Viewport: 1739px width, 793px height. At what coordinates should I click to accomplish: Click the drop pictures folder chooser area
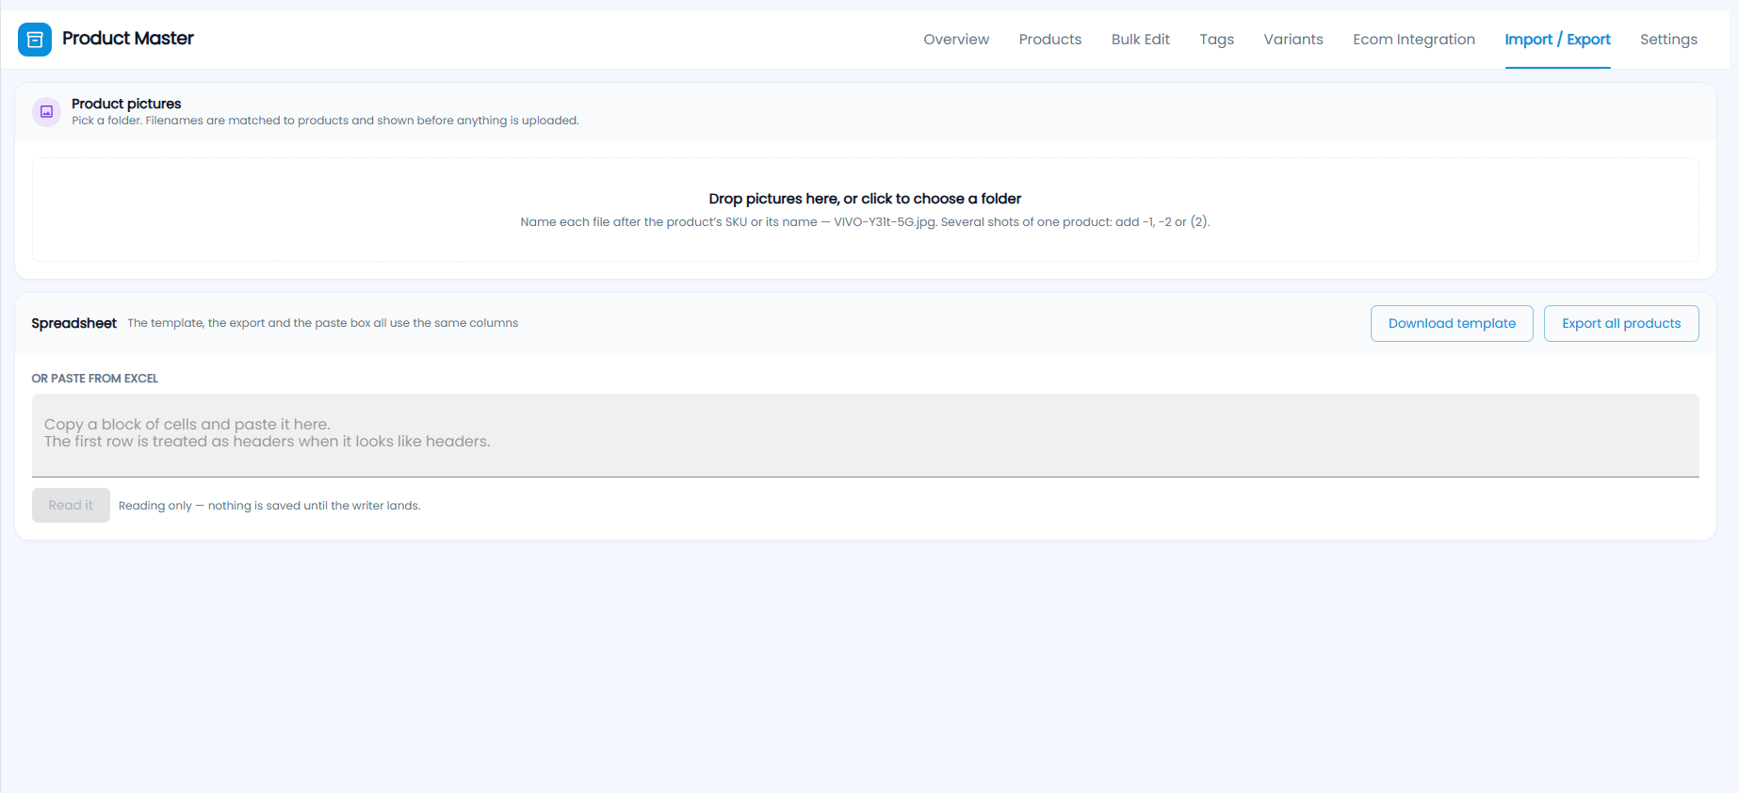(x=865, y=209)
